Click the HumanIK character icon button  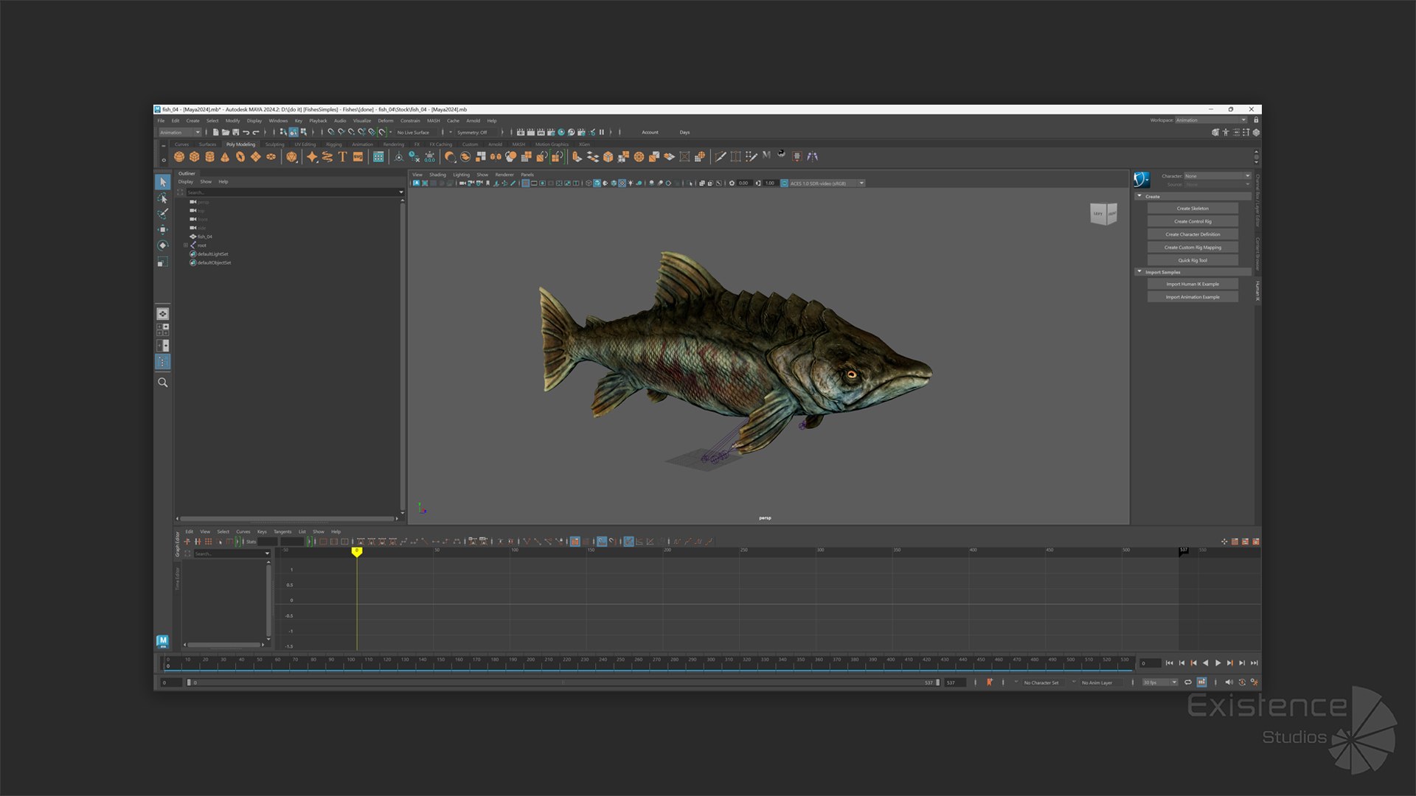tap(1142, 180)
